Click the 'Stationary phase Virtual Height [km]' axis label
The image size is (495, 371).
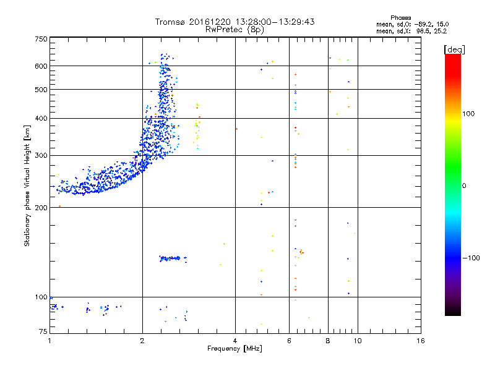pos(27,185)
